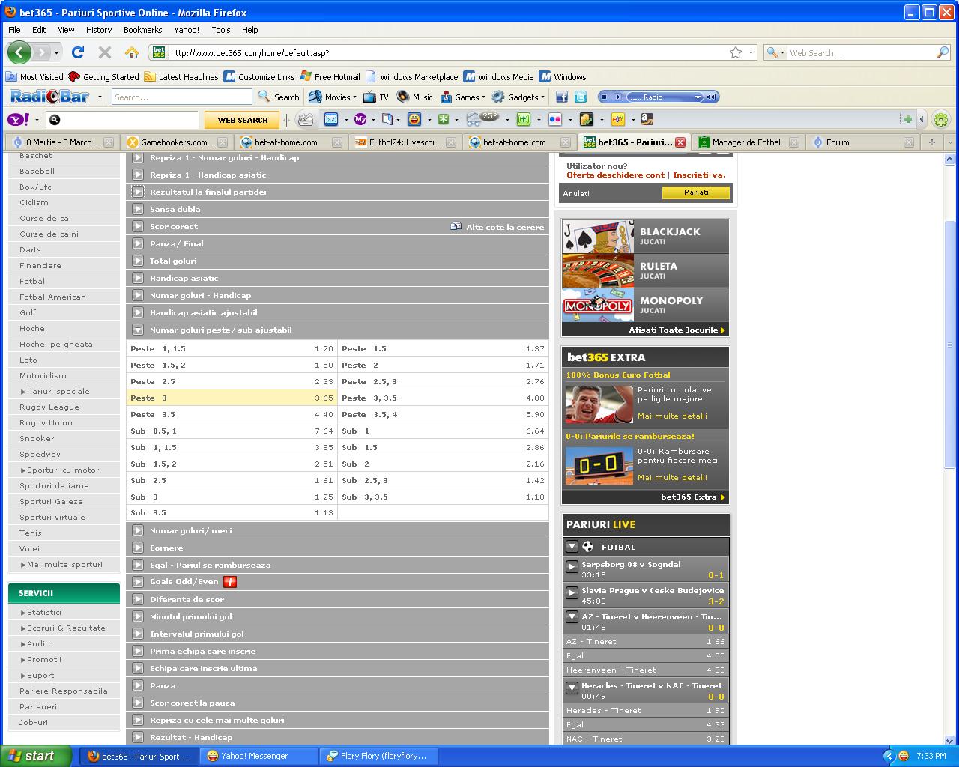
Task: Open the RadioBar station dropdown
Action: (x=698, y=97)
